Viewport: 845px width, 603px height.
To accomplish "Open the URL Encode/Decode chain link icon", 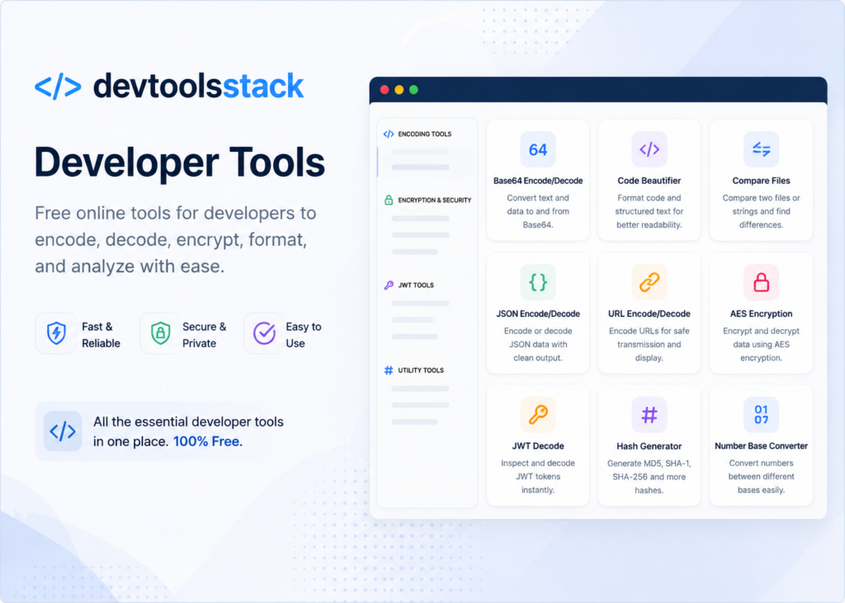I will tap(649, 282).
